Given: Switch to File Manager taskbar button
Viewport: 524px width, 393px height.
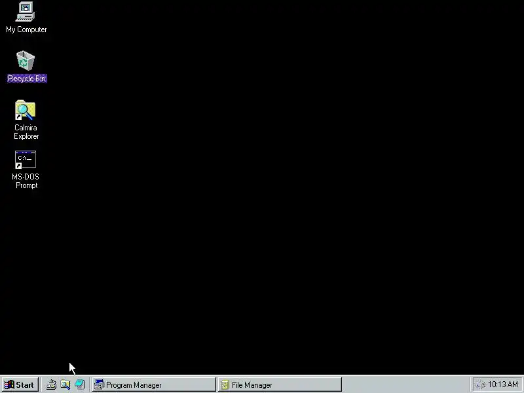Looking at the screenshot, I should [280, 385].
